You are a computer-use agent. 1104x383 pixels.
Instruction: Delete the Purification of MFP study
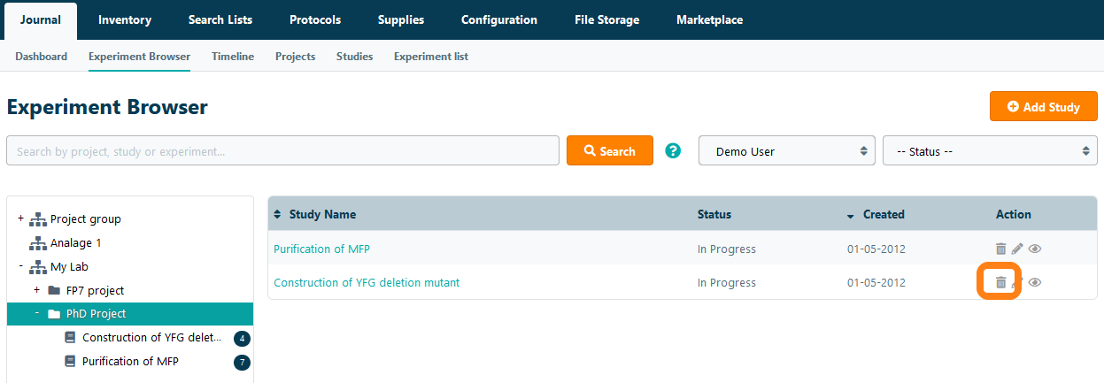1000,249
